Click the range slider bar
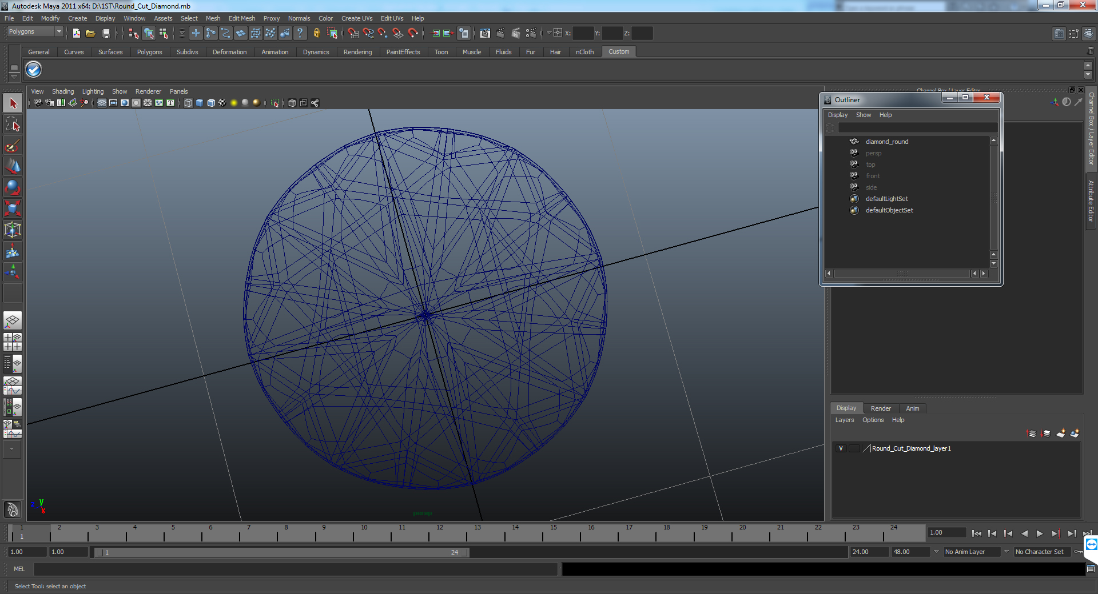This screenshot has height=594, width=1098. [281, 552]
